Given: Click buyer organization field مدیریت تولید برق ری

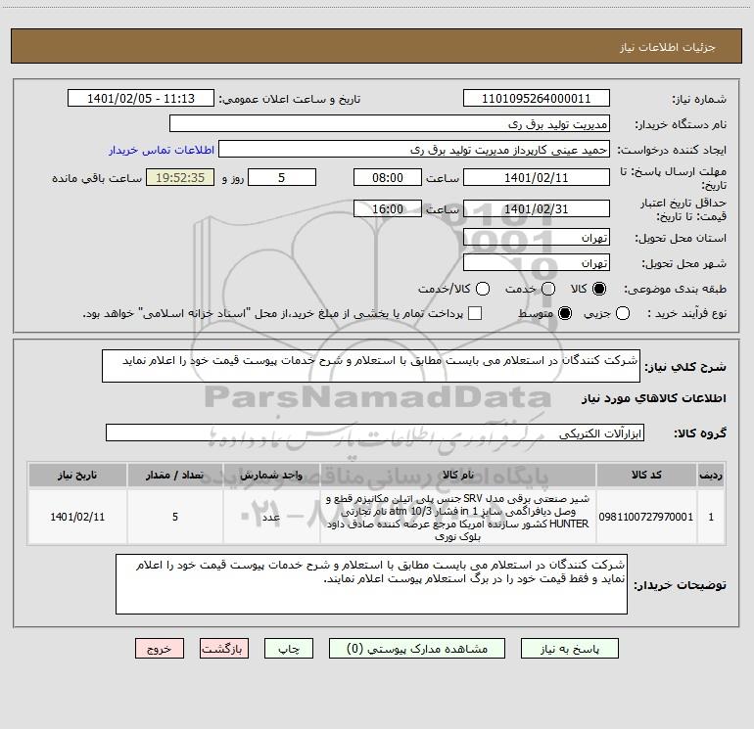Looking at the screenshot, I should point(390,123).
